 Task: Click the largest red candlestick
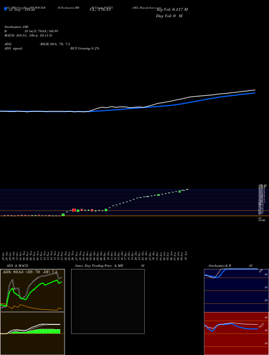coord(74,210)
